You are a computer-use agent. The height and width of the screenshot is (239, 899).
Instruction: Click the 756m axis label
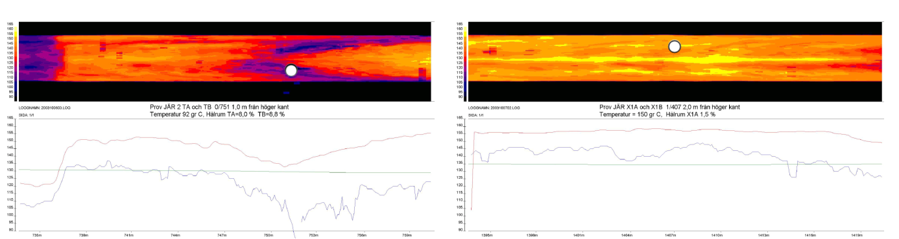362,235
